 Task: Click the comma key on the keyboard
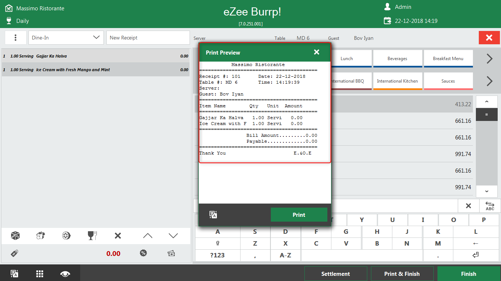(x=255, y=255)
